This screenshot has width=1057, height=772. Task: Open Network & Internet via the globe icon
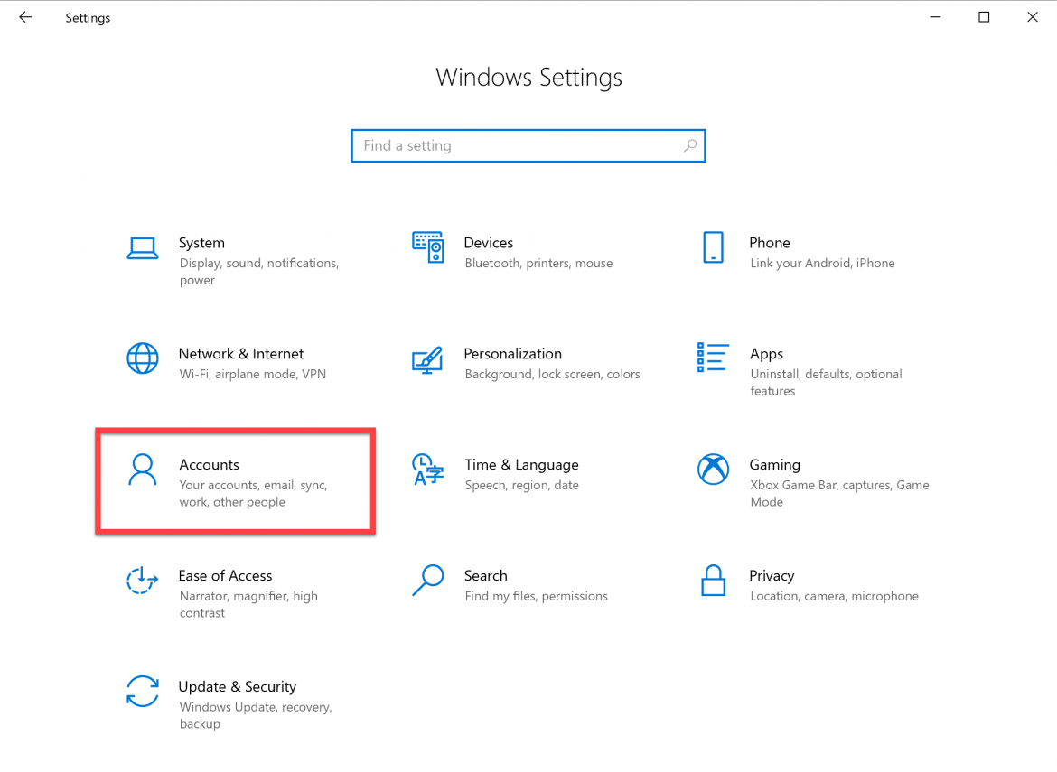[x=143, y=358]
